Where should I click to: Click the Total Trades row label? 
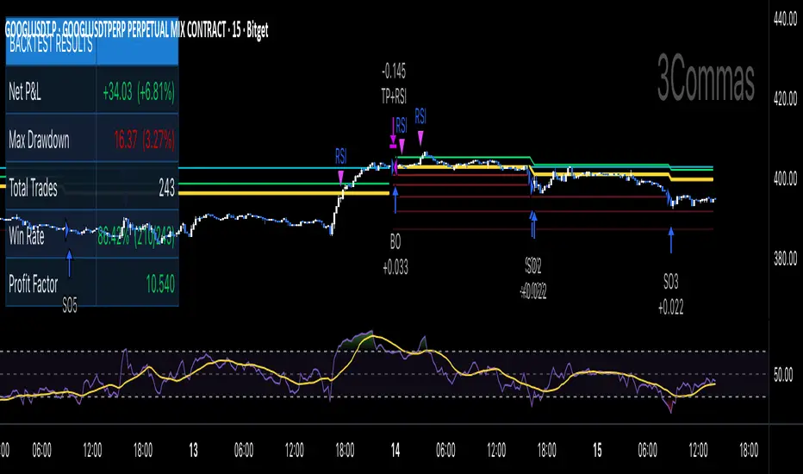[33, 188]
